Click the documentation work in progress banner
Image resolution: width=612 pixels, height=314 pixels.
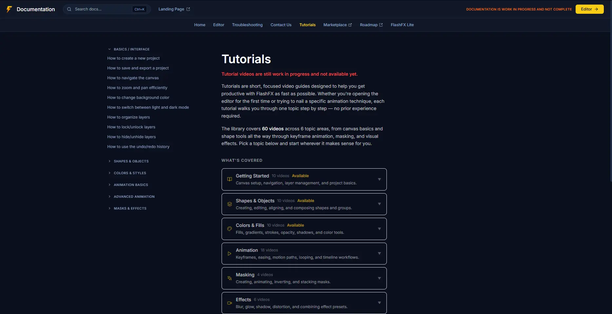click(519, 9)
